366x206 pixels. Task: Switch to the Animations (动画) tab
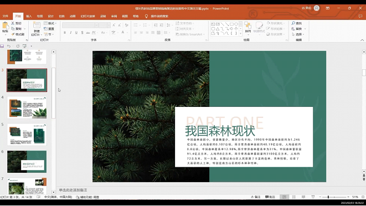tap(73, 16)
